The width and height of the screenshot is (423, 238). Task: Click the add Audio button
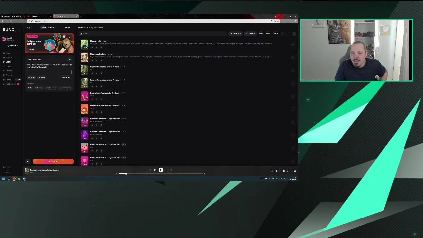32,77
